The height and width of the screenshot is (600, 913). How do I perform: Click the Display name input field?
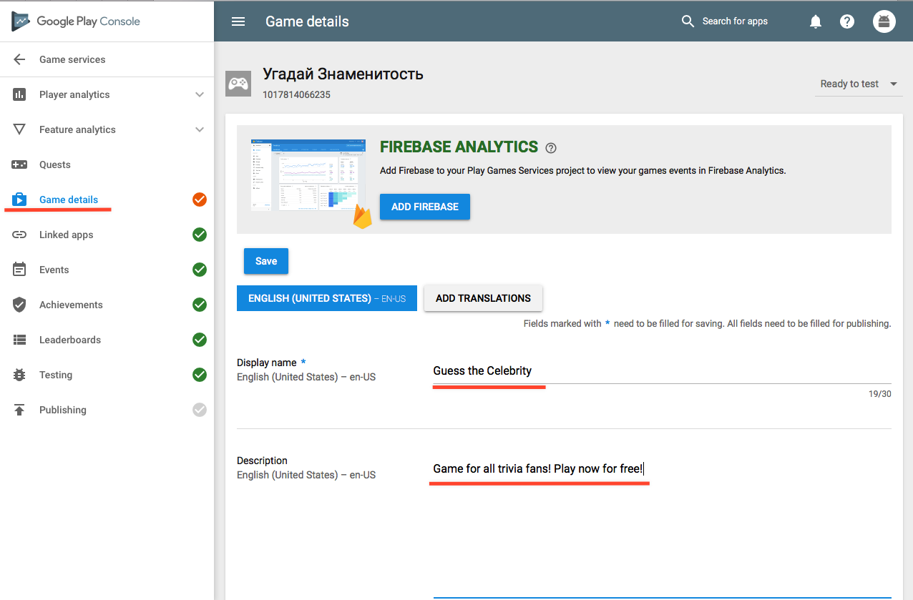[x=662, y=370]
